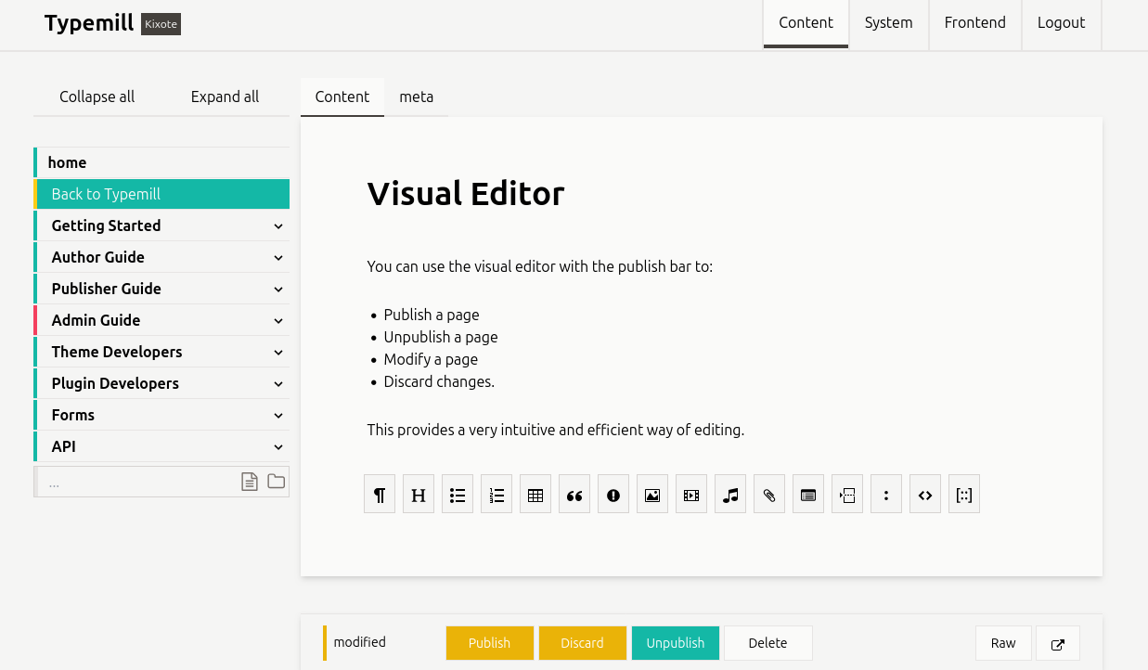
Task: Add a bullet list block
Action: click(458, 495)
